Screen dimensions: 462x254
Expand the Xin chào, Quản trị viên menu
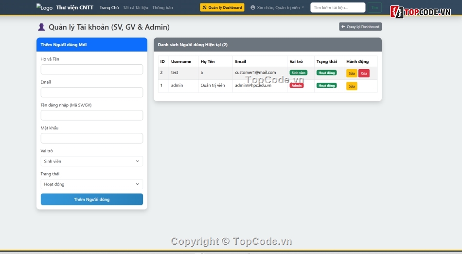point(278,8)
